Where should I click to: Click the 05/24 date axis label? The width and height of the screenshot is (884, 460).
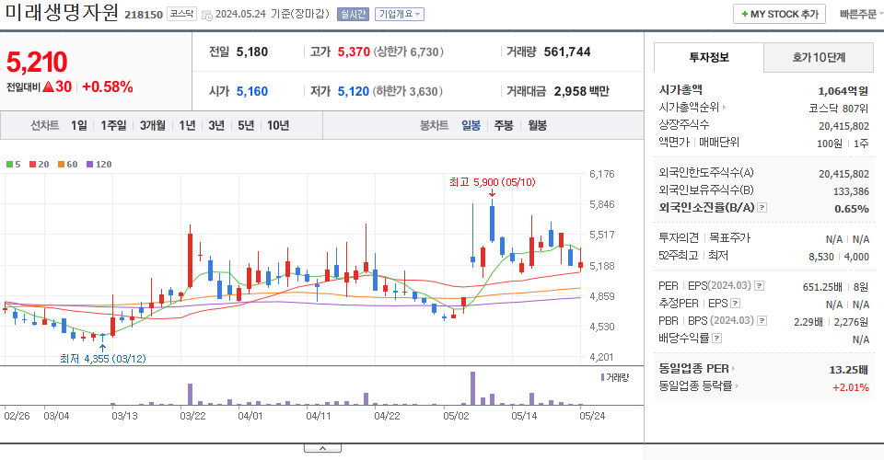point(592,416)
